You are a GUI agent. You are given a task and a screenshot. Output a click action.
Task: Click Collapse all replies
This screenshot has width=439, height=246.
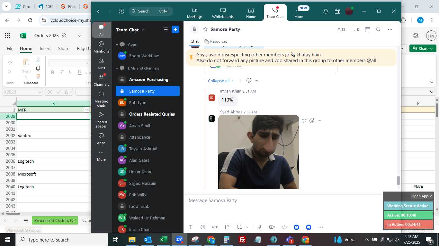click(221, 81)
